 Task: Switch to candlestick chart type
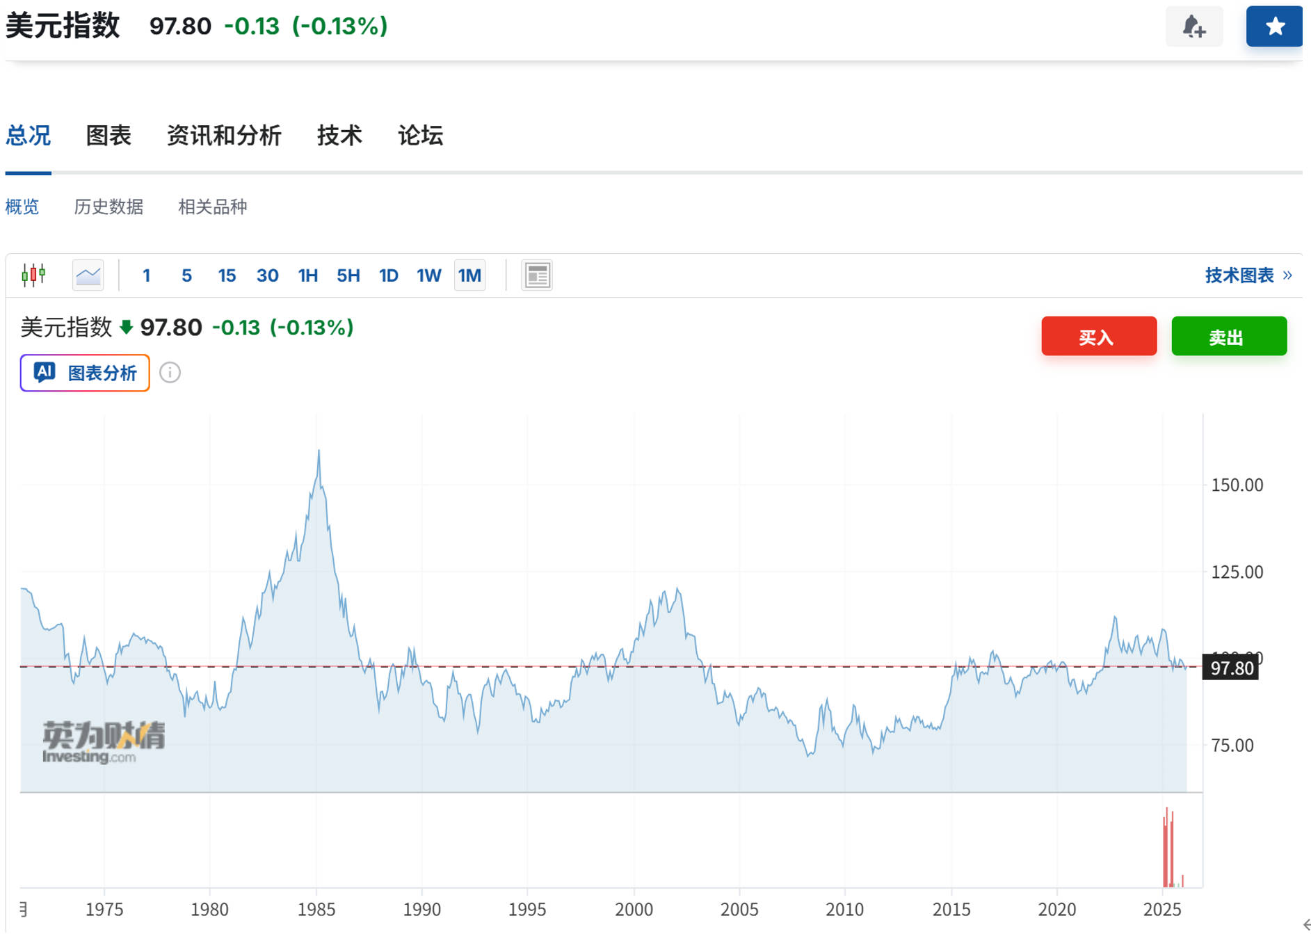click(x=33, y=275)
